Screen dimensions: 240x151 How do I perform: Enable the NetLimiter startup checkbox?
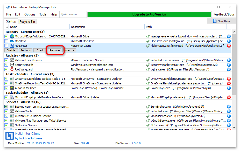coord(6,46)
